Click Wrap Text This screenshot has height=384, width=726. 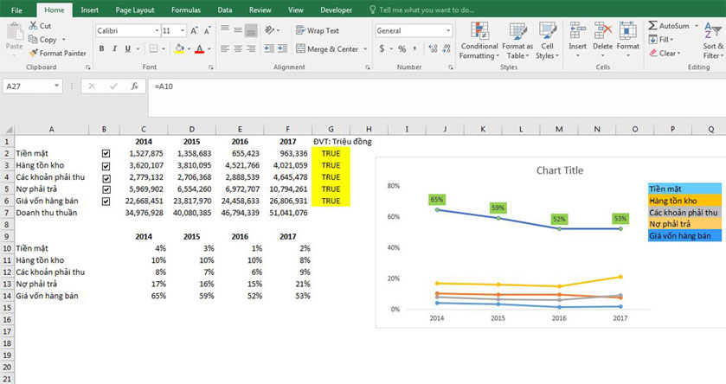click(x=318, y=30)
